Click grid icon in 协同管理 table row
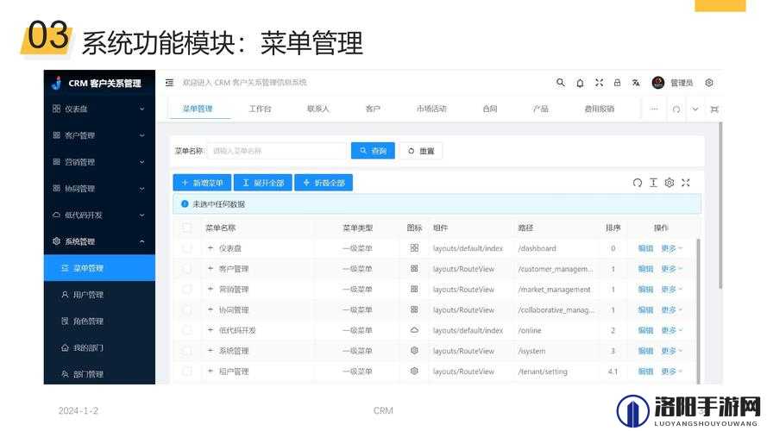 tap(414, 309)
